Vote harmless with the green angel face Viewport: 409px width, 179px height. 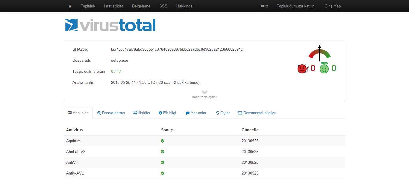coord(324,68)
